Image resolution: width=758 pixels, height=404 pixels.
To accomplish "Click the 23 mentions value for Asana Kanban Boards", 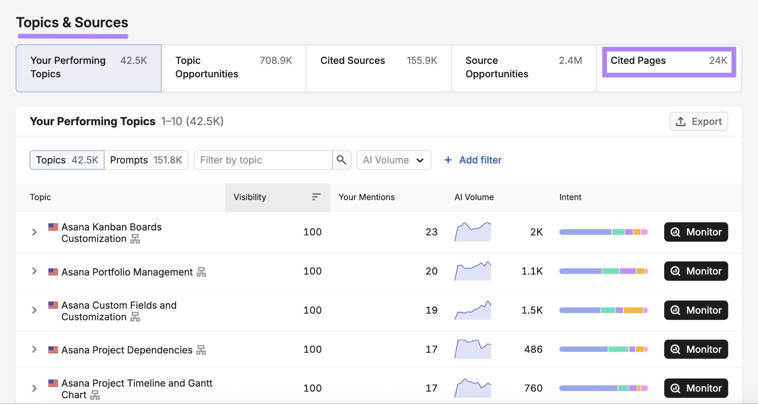I will point(432,232).
